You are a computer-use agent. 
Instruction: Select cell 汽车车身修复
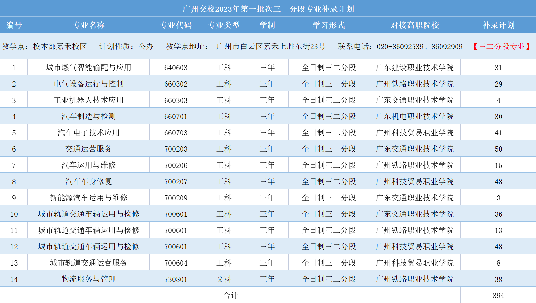click(89, 181)
